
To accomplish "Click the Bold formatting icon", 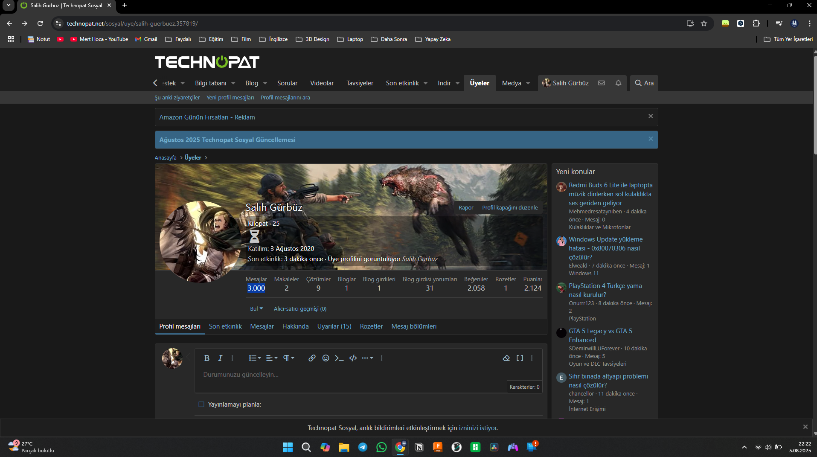I will pyautogui.click(x=206, y=358).
